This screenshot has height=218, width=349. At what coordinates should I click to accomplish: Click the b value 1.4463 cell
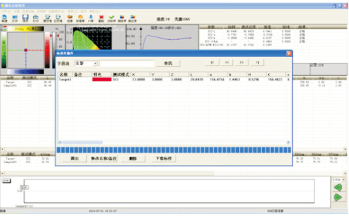pyautogui.click(x=234, y=79)
